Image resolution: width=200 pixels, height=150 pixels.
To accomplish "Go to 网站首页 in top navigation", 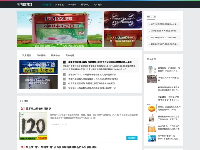I will pyautogui.click(x=47, y=5).
